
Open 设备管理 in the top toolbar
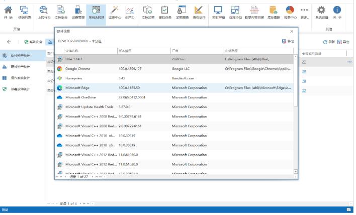point(77,10)
